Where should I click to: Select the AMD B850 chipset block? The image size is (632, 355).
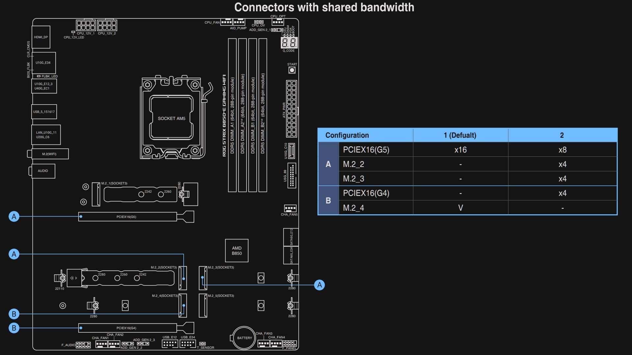coord(237,250)
